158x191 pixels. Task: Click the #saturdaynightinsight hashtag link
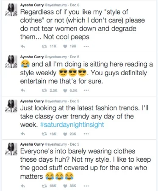(x=72, y=125)
